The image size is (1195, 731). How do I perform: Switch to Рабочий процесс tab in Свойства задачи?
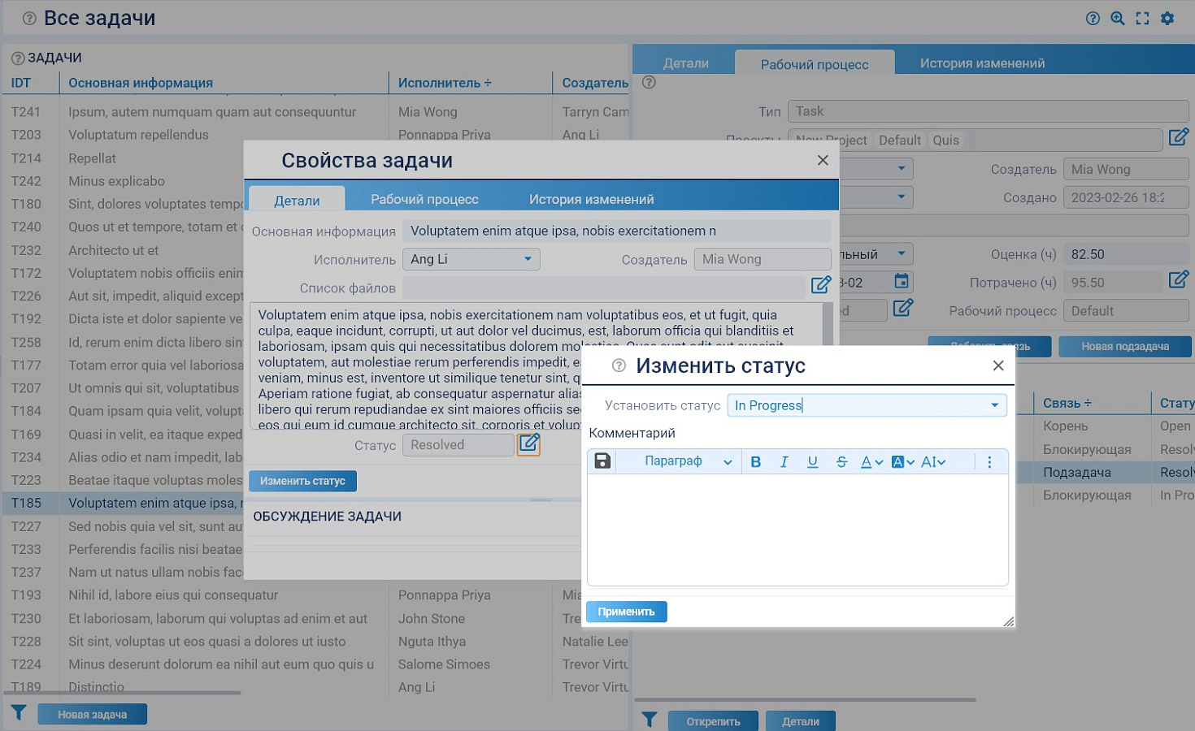coord(424,199)
